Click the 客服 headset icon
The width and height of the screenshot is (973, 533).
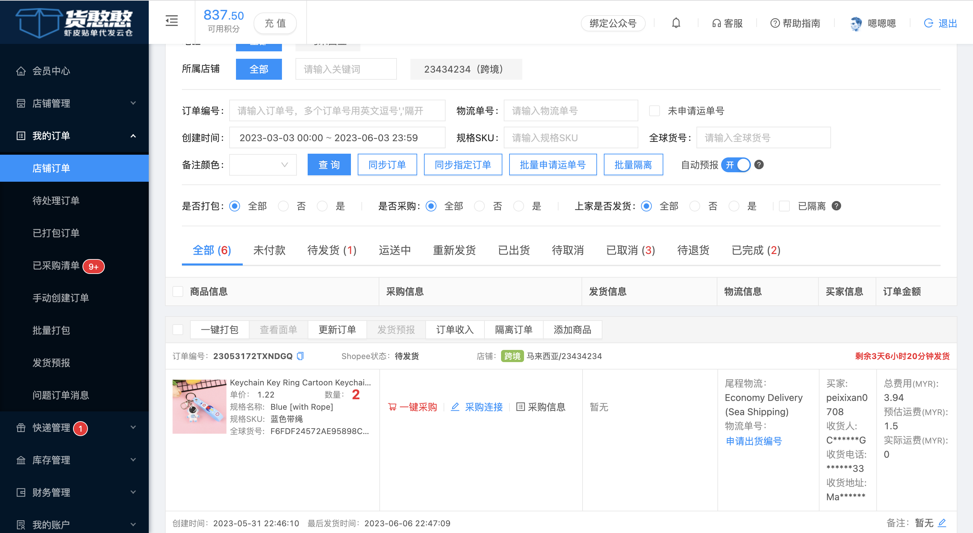(716, 23)
